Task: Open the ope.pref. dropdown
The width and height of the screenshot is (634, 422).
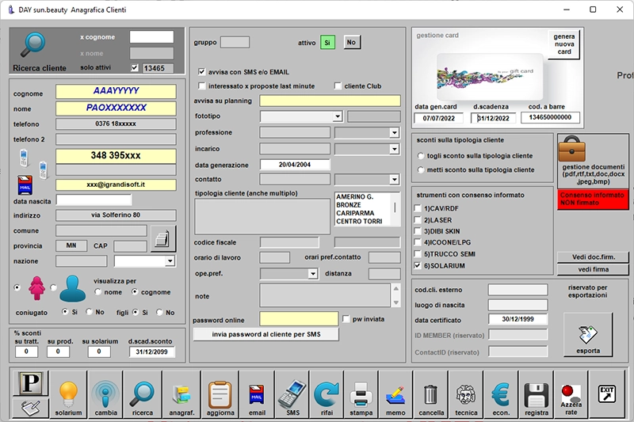Action: (x=312, y=274)
